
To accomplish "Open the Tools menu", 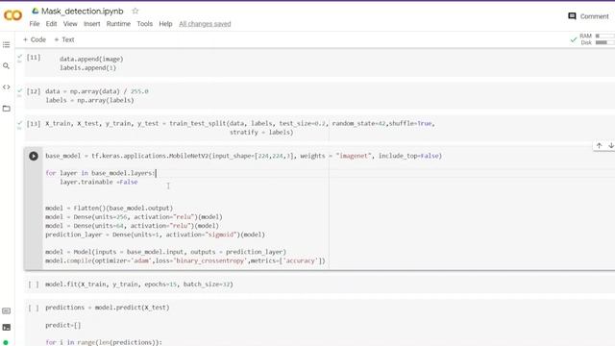I will (x=145, y=24).
